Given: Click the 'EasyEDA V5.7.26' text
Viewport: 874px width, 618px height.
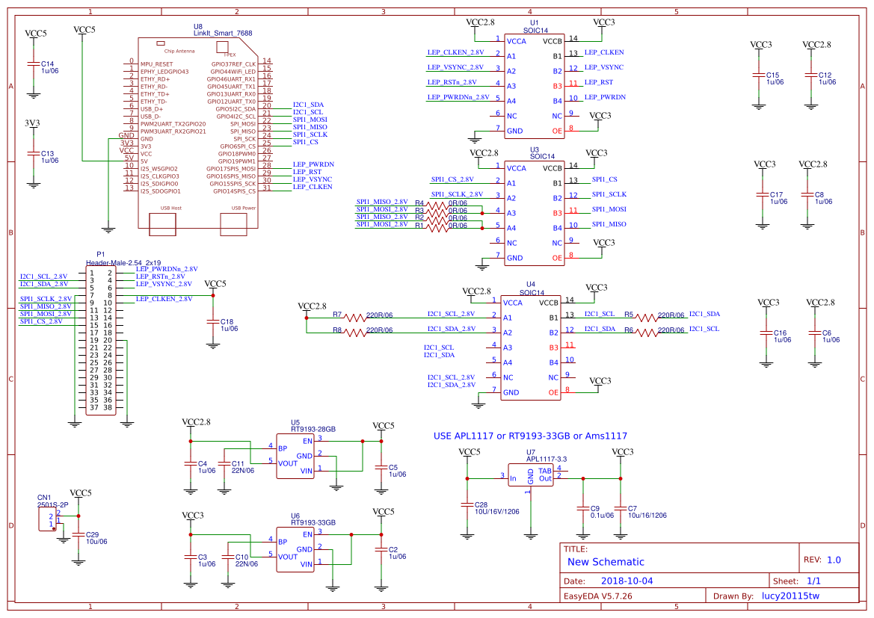Looking at the screenshot, I should point(598,596).
